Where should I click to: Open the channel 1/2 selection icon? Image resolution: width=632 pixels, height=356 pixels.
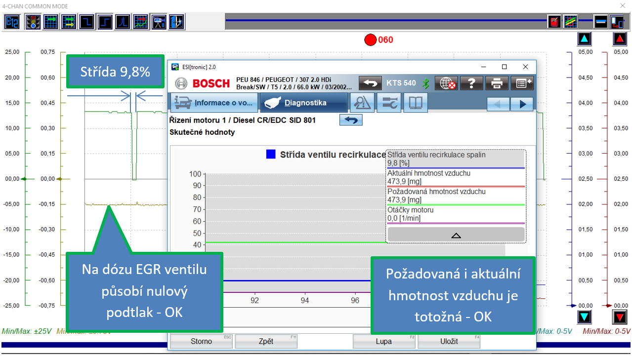(12, 22)
